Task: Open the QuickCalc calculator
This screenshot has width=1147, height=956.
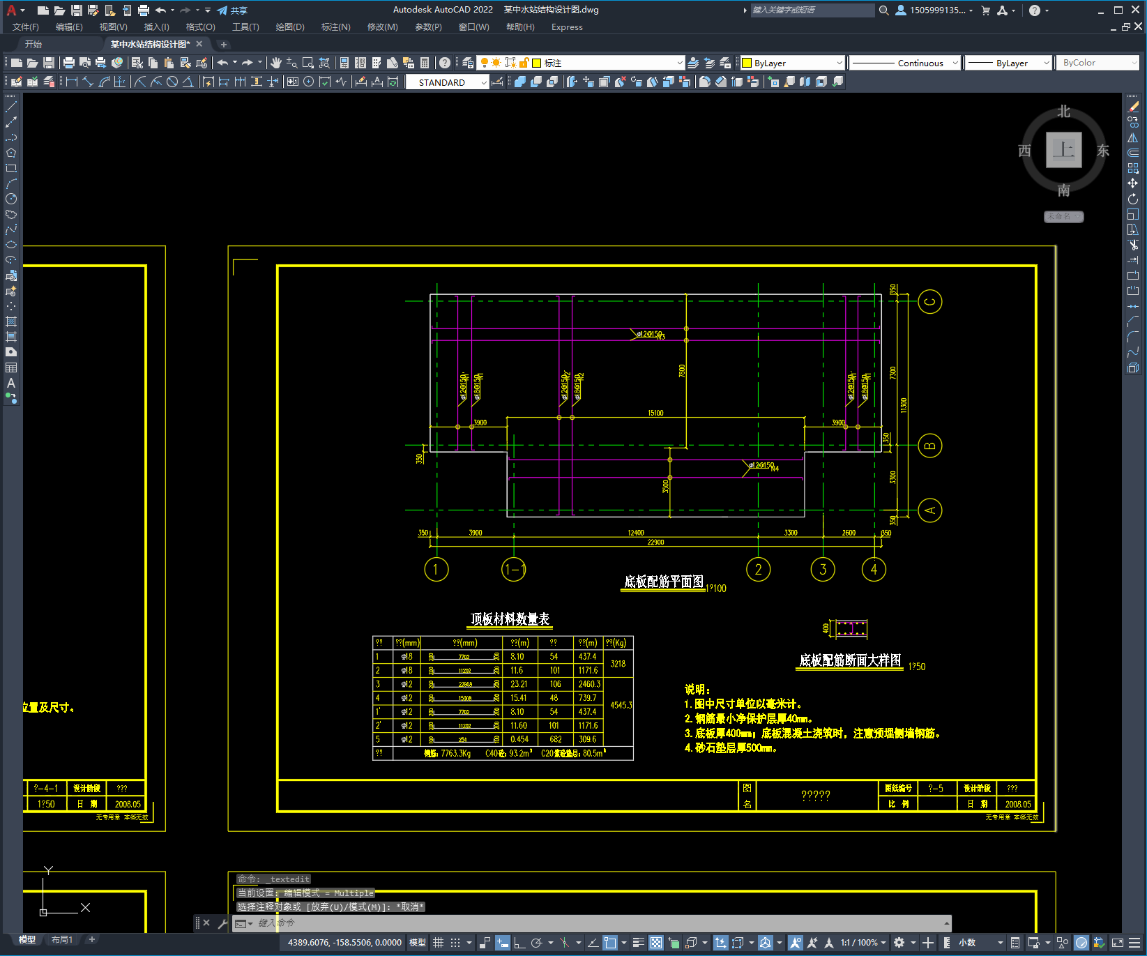Action: pyautogui.click(x=425, y=63)
